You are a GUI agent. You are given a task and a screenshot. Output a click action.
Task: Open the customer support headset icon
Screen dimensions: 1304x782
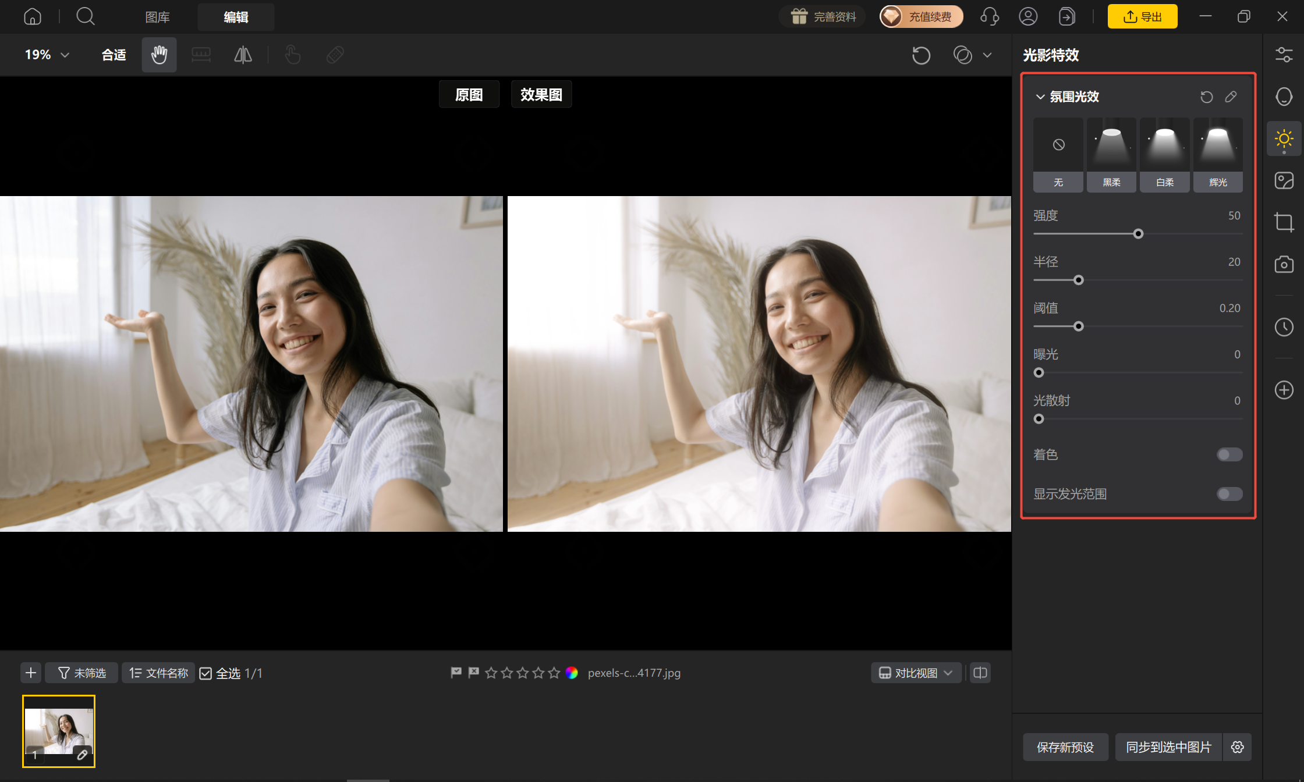click(x=990, y=16)
